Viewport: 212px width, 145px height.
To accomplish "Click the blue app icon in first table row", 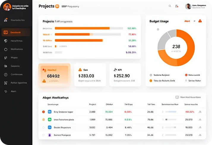I will 50,112.
